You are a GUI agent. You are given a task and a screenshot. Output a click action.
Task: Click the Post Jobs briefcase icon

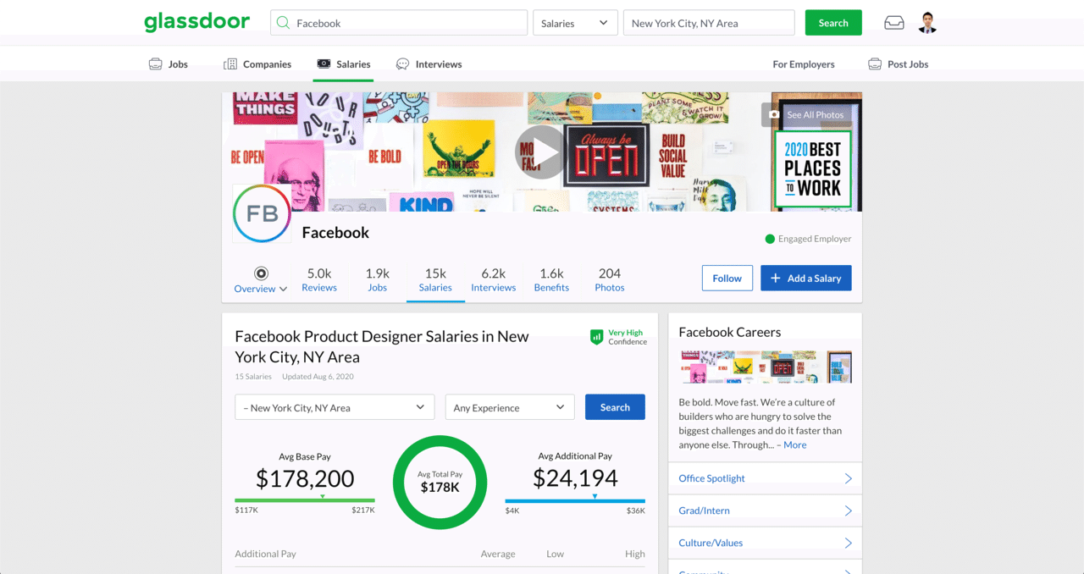[875, 63]
